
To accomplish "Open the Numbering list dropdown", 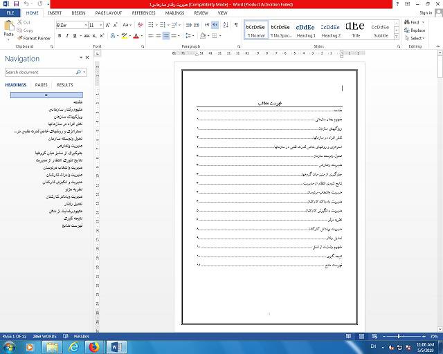I will 168,25.
